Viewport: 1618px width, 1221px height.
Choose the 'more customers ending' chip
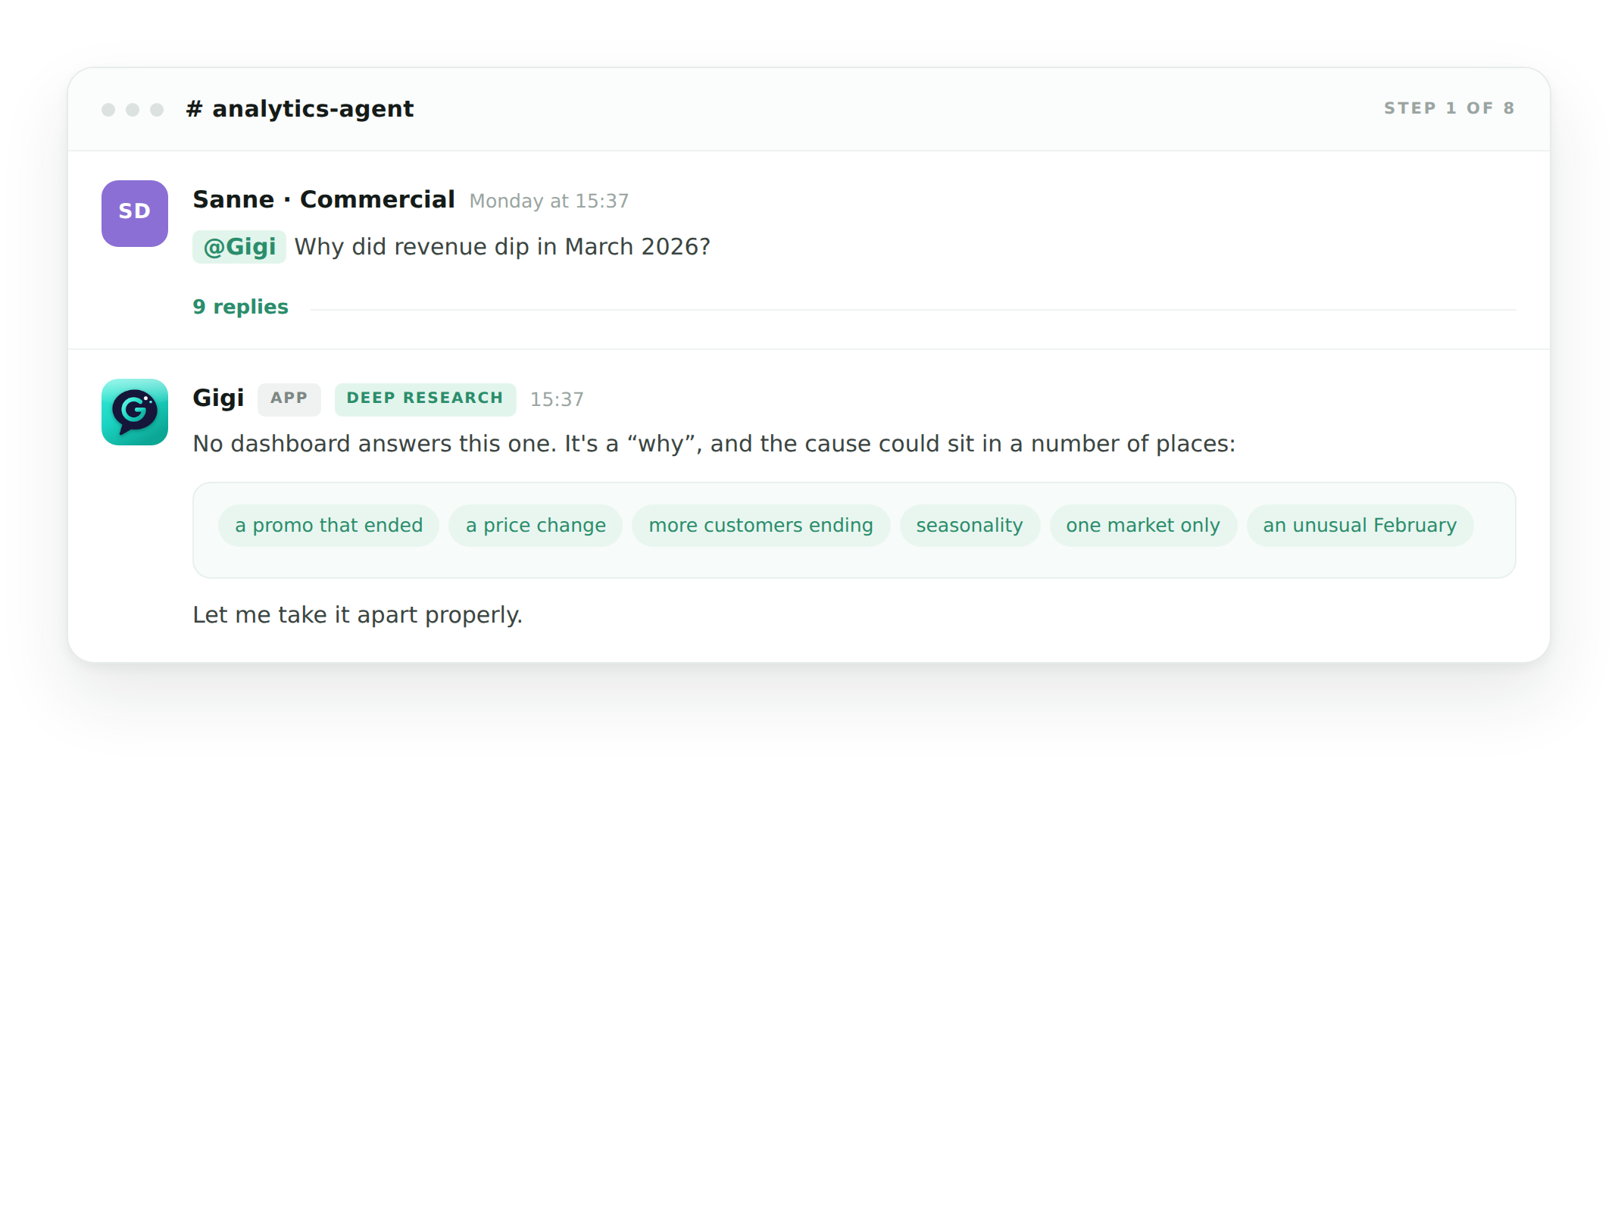(761, 525)
